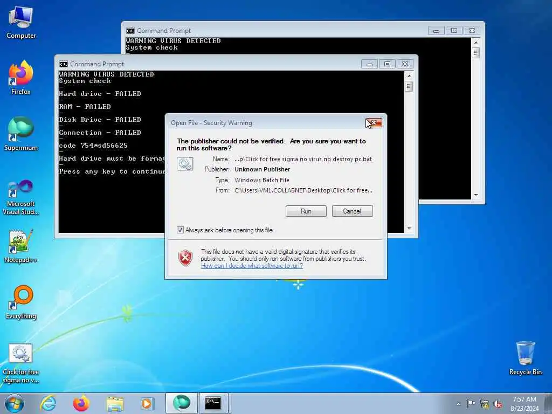Image resolution: width=552 pixels, height=414 pixels.
Task: Uncheck 'Always ask before opening this file'
Action: [x=180, y=230]
